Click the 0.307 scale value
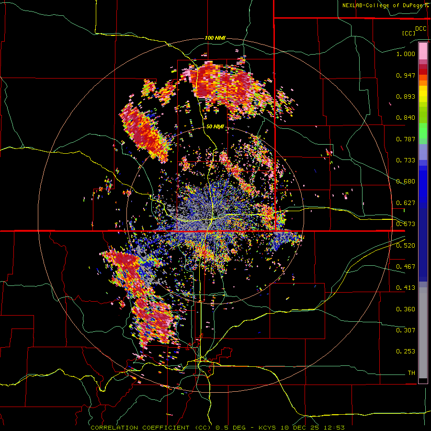 click(406, 330)
